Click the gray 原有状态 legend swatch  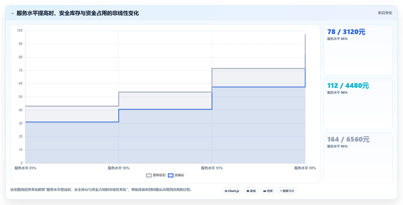click(149, 175)
